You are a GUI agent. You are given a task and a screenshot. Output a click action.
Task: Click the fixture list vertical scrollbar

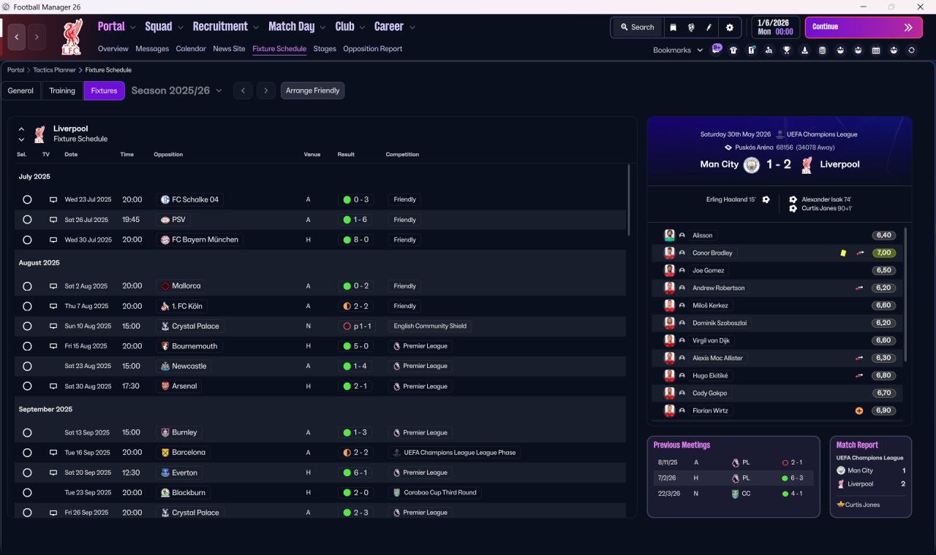tap(628, 199)
